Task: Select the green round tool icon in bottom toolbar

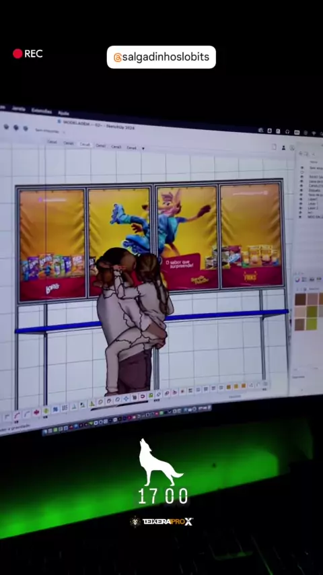Action: pyautogui.click(x=46, y=411)
